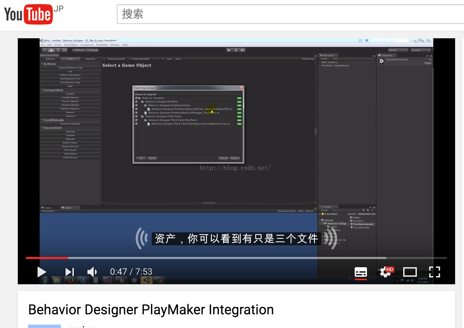Select the Return Success task
The width and height of the screenshot is (464, 328).
[70, 146]
